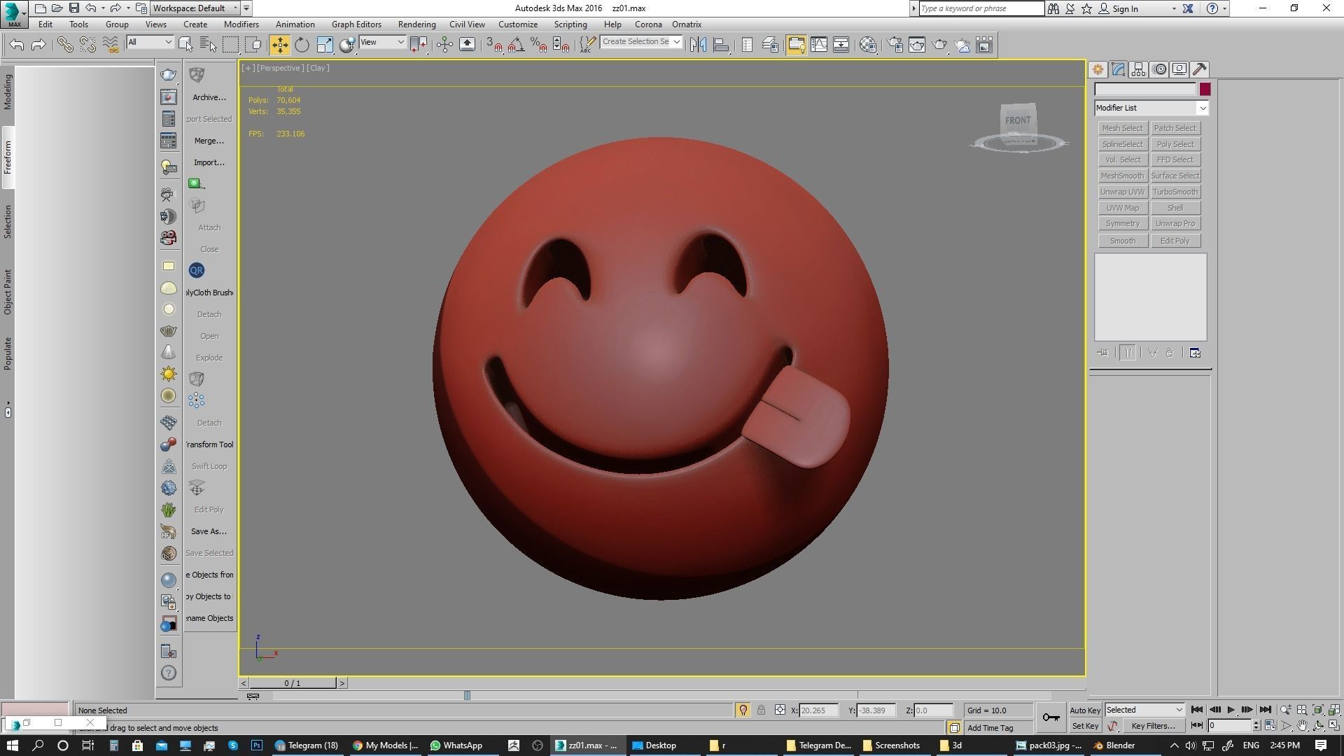This screenshot has width=1344, height=756.
Task: Open the Modifiers menu
Action: 241,24
